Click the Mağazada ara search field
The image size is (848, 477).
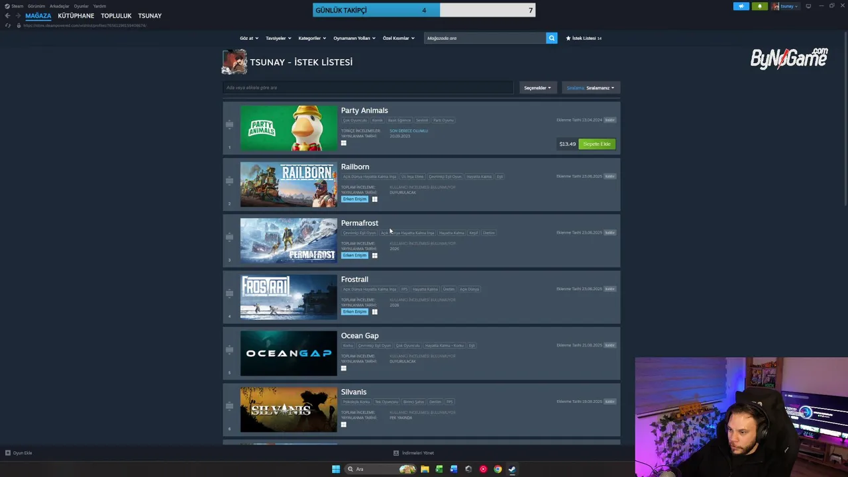coord(485,38)
